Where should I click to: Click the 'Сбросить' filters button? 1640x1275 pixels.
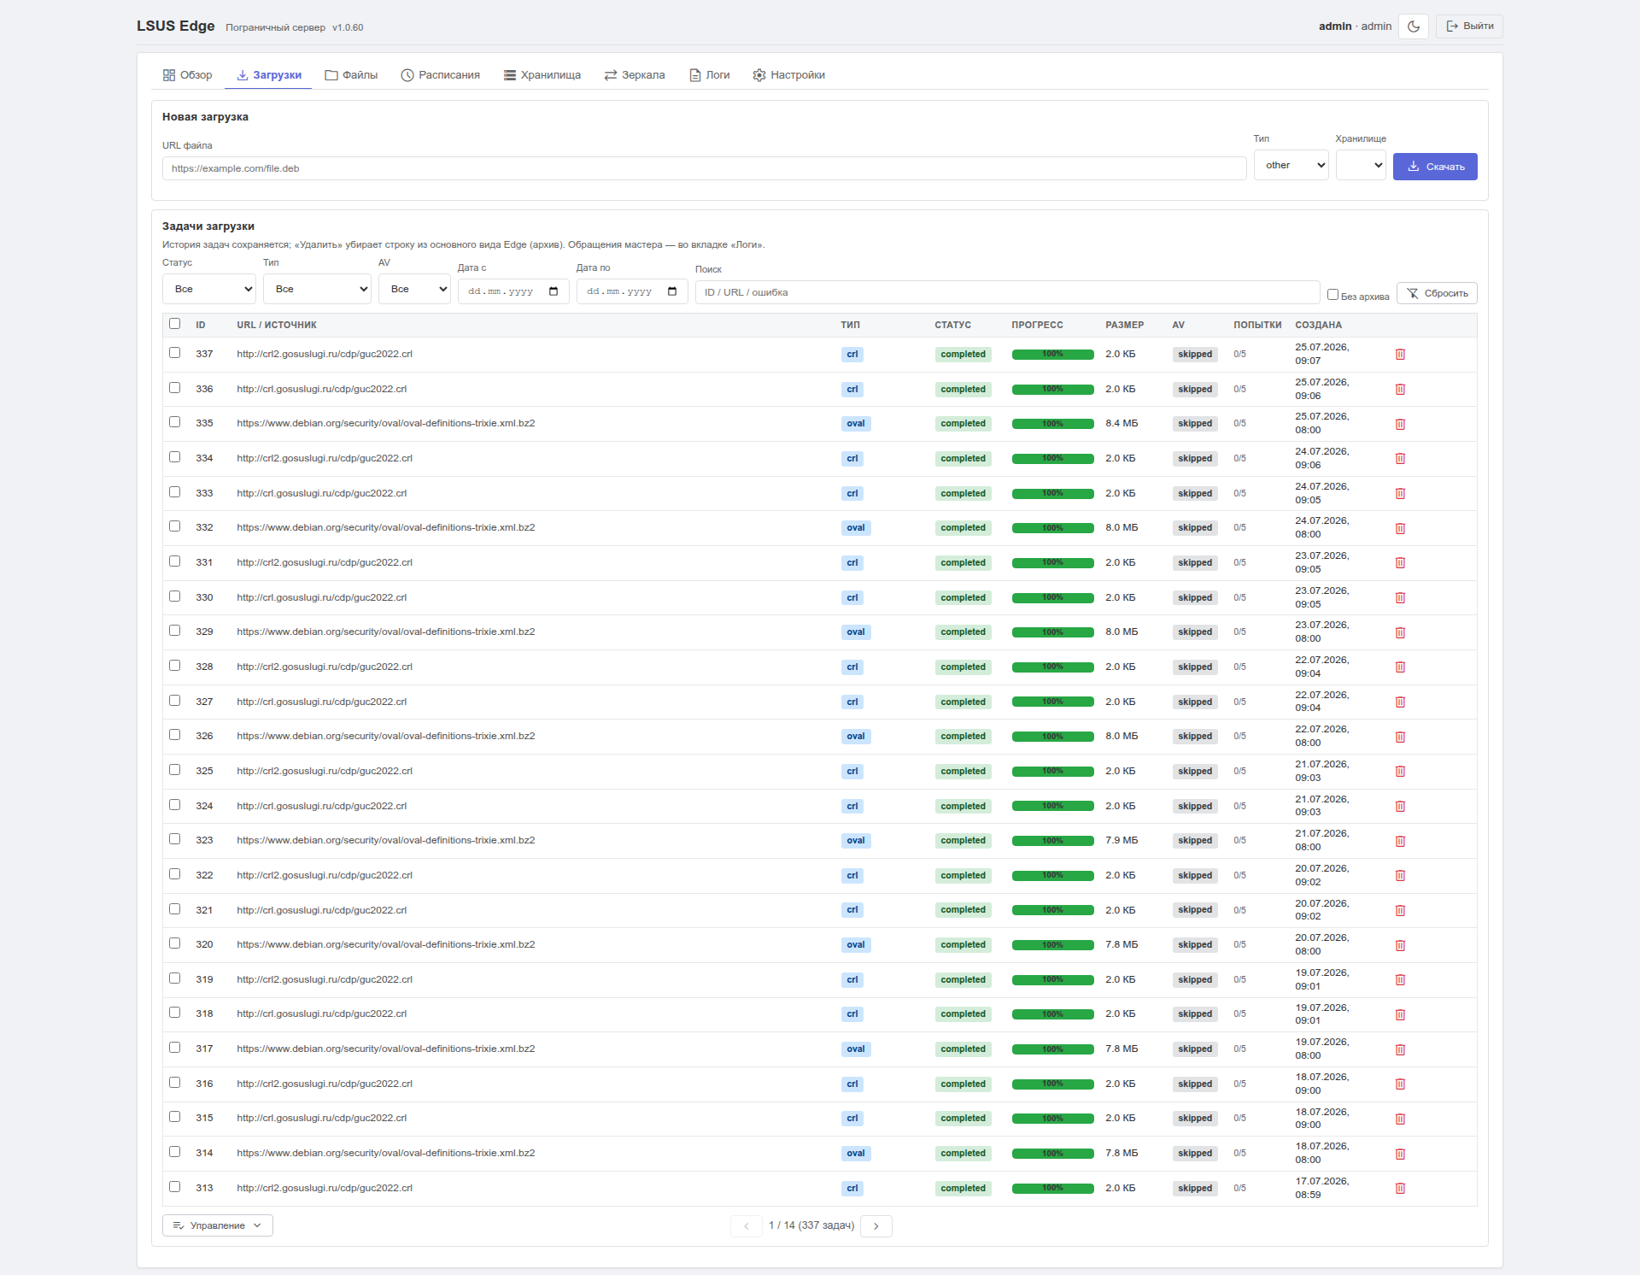coord(1437,293)
